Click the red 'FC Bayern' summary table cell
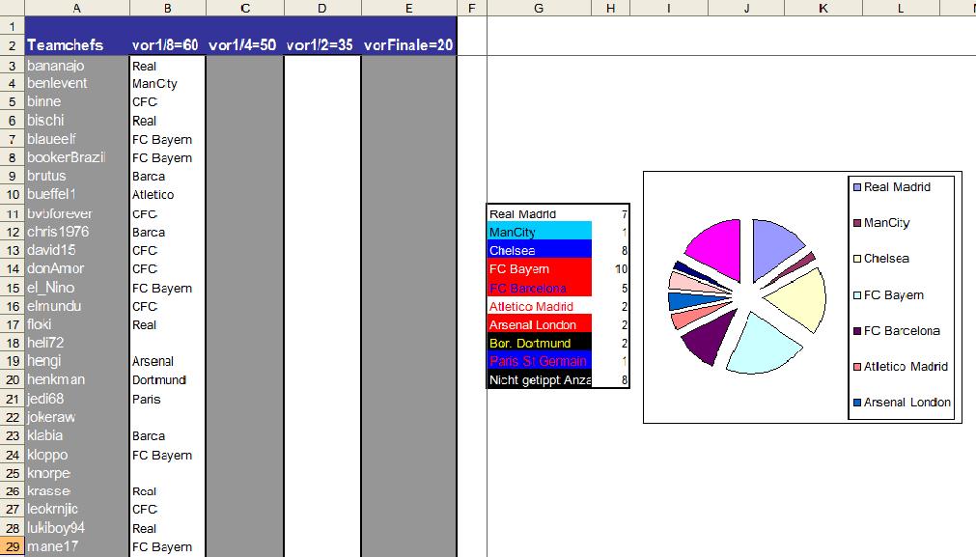The height and width of the screenshot is (557, 976). pyautogui.click(x=539, y=269)
